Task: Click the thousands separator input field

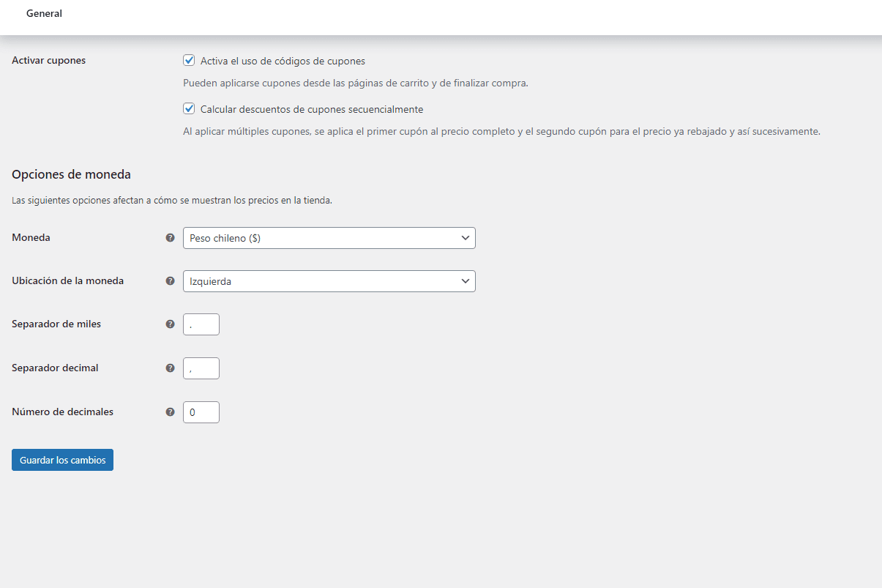Action: click(201, 324)
